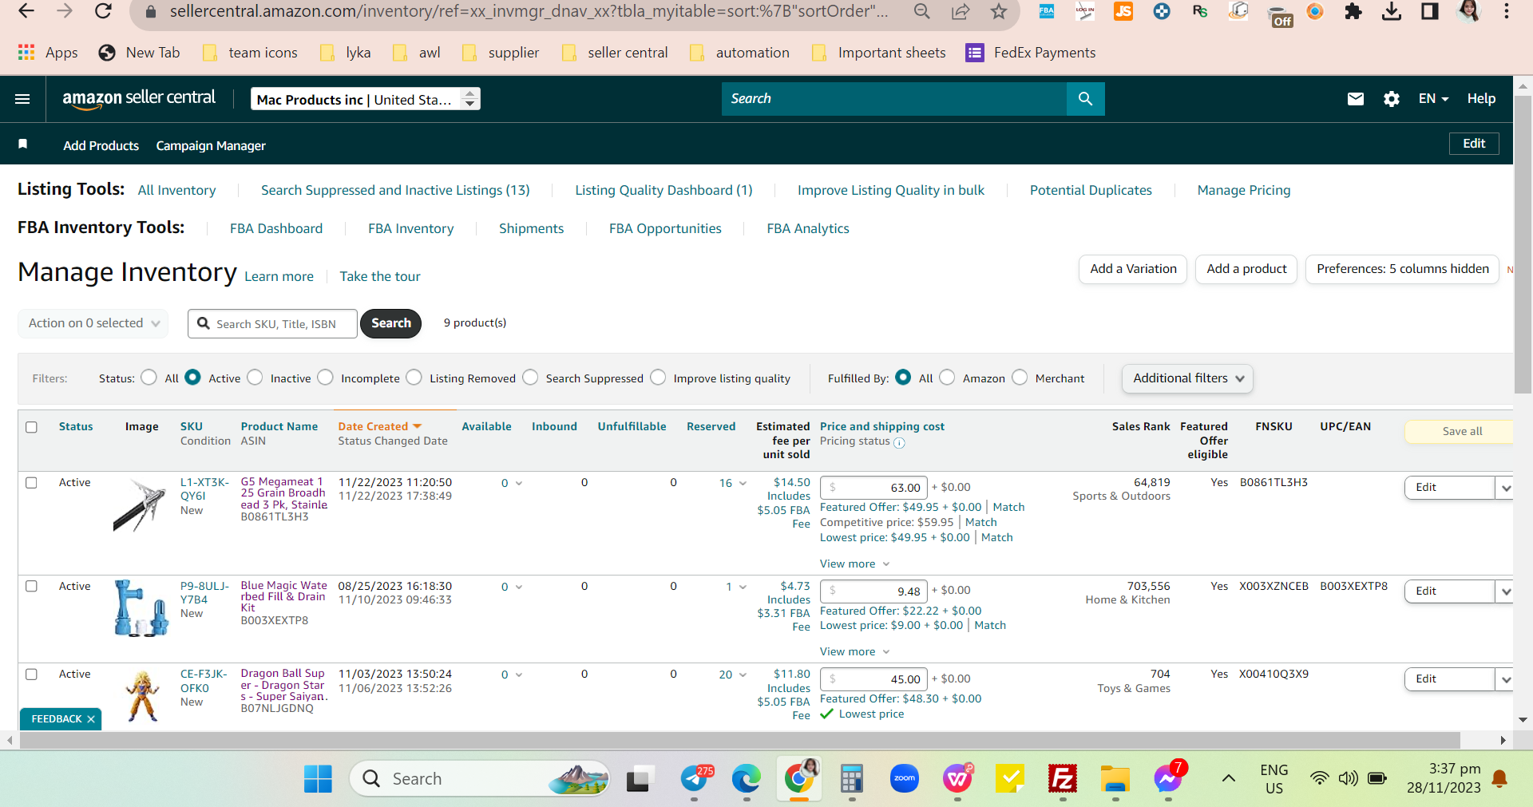Check the box for the Blue Magic Waterbed row
Image resolution: width=1533 pixels, height=807 pixels.
coord(31,587)
